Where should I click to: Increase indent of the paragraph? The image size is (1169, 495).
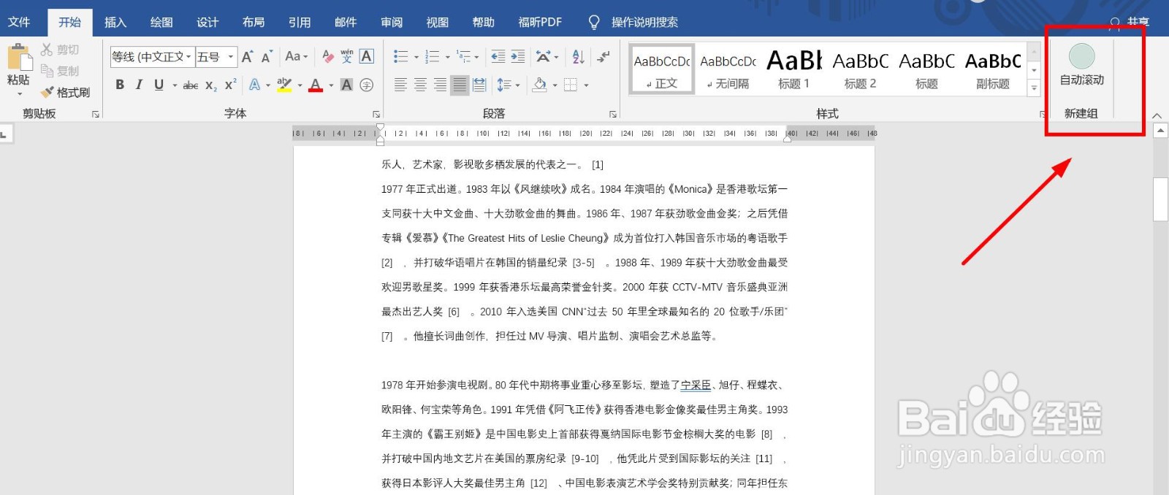(x=518, y=56)
